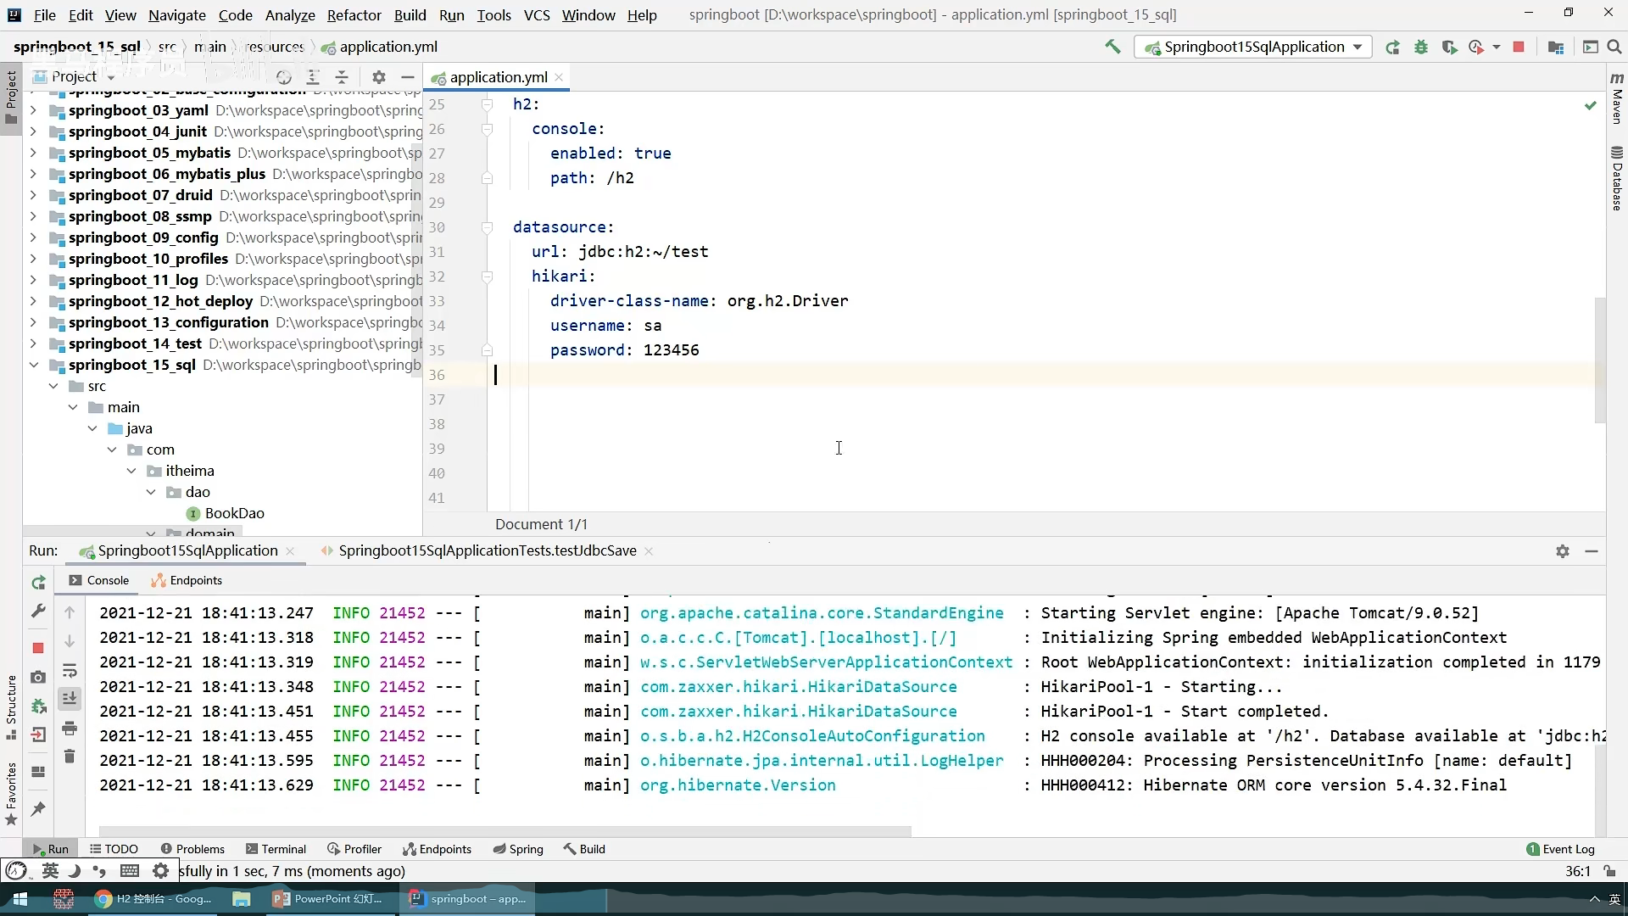Image resolution: width=1628 pixels, height=916 pixels.
Task: Switch to Springboot15SqlApplicationTests.testJdbcSave run tab
Action: [x=487, y=550]
